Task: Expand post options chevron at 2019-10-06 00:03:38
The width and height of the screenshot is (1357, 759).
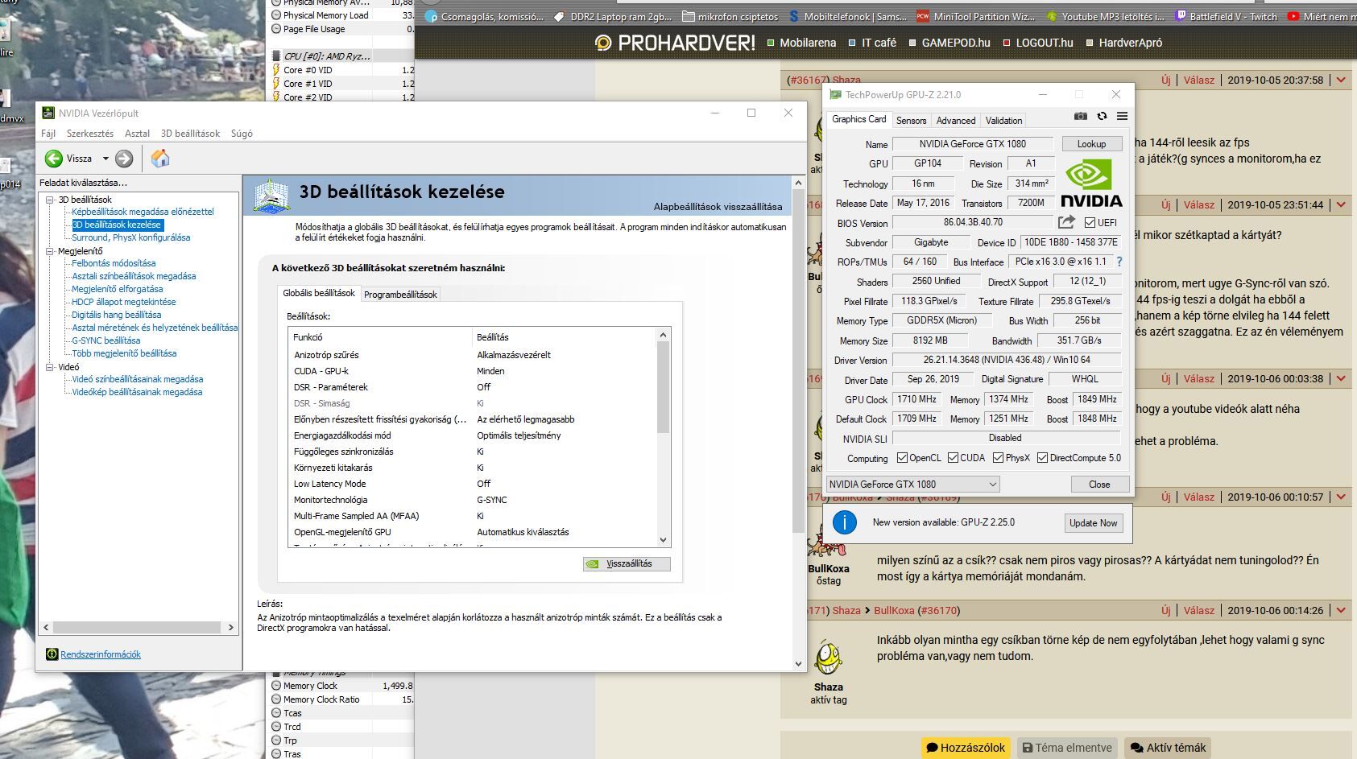Action: tap(1341, 379)
